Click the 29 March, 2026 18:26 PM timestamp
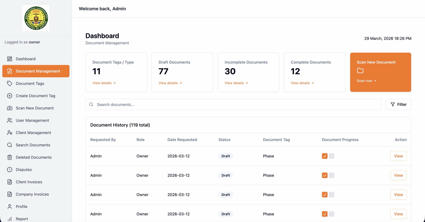 click(388, 38)
